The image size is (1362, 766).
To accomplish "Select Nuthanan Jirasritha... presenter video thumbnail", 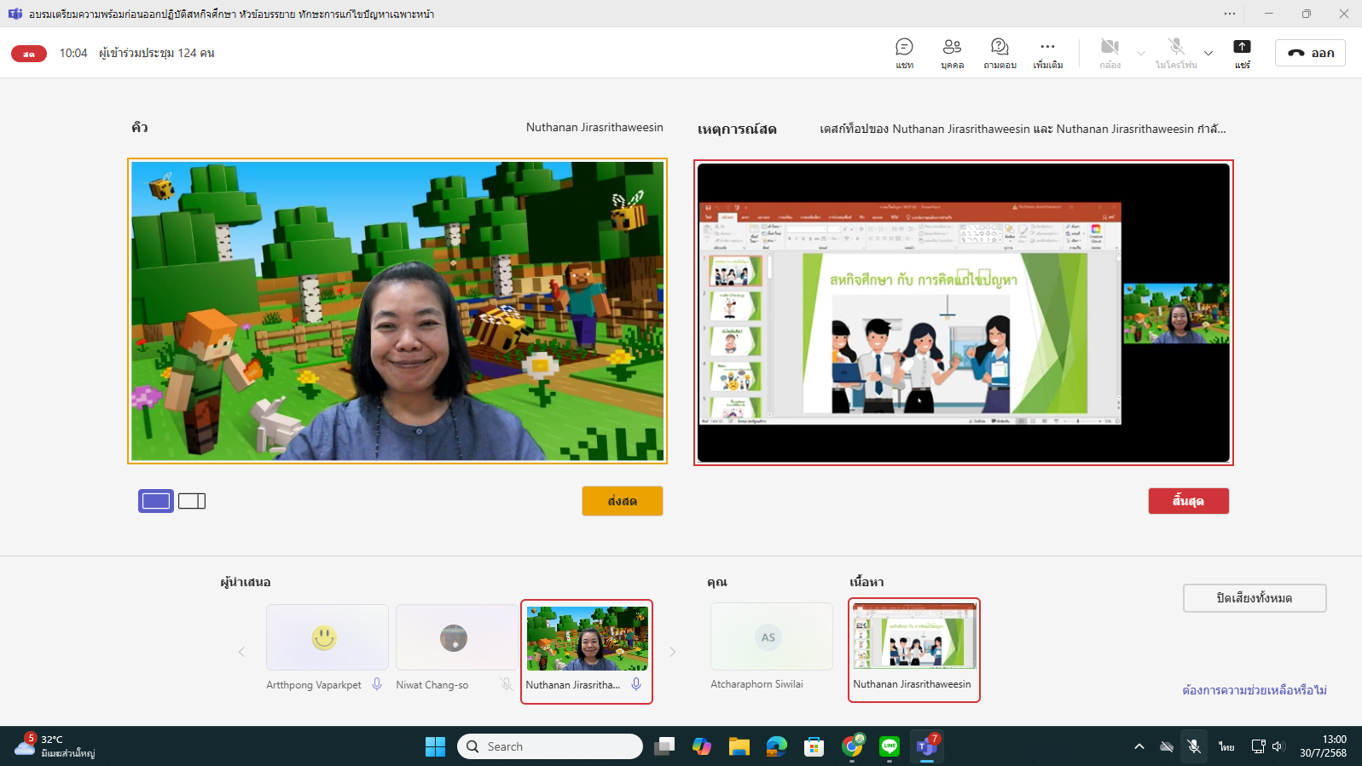I will [587, 638].
